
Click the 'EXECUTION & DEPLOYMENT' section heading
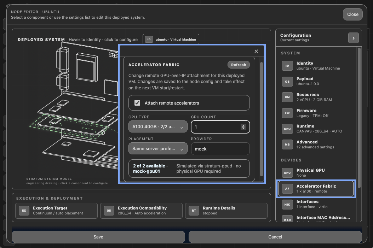tap(50, 198)
